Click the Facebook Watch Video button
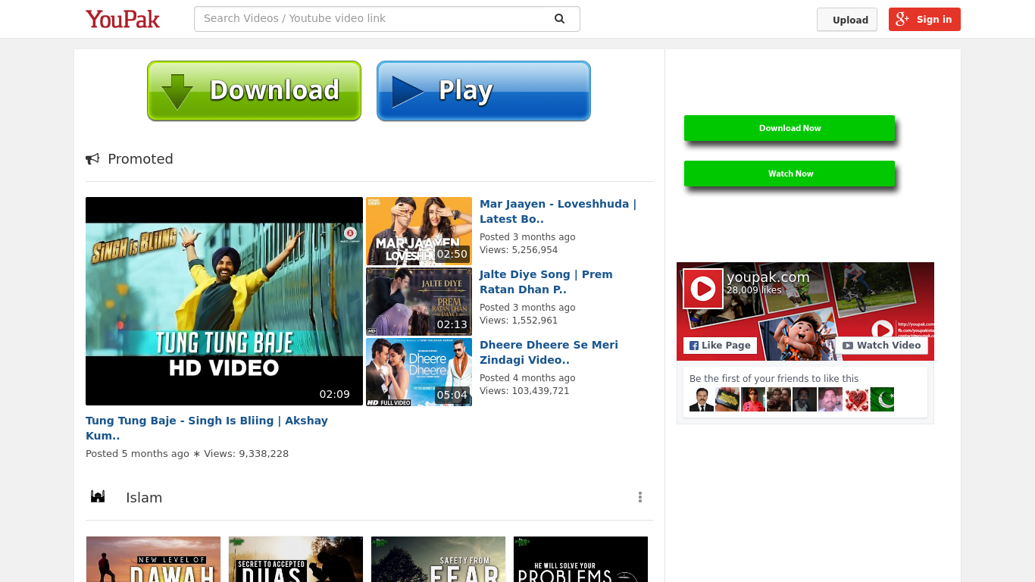1035x582 pixels. [x=882, y=346]
